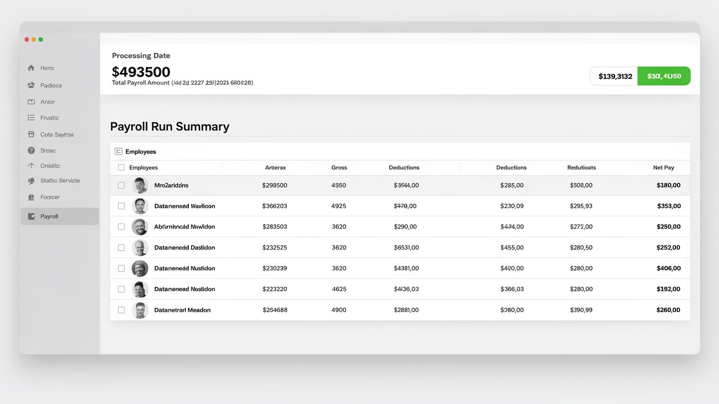Click the Anior sidebar icon

click(31, 102)
